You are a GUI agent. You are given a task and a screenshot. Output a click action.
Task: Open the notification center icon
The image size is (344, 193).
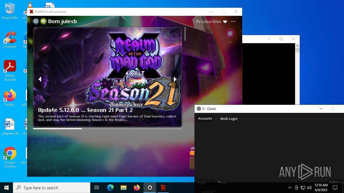click(335, 188)
